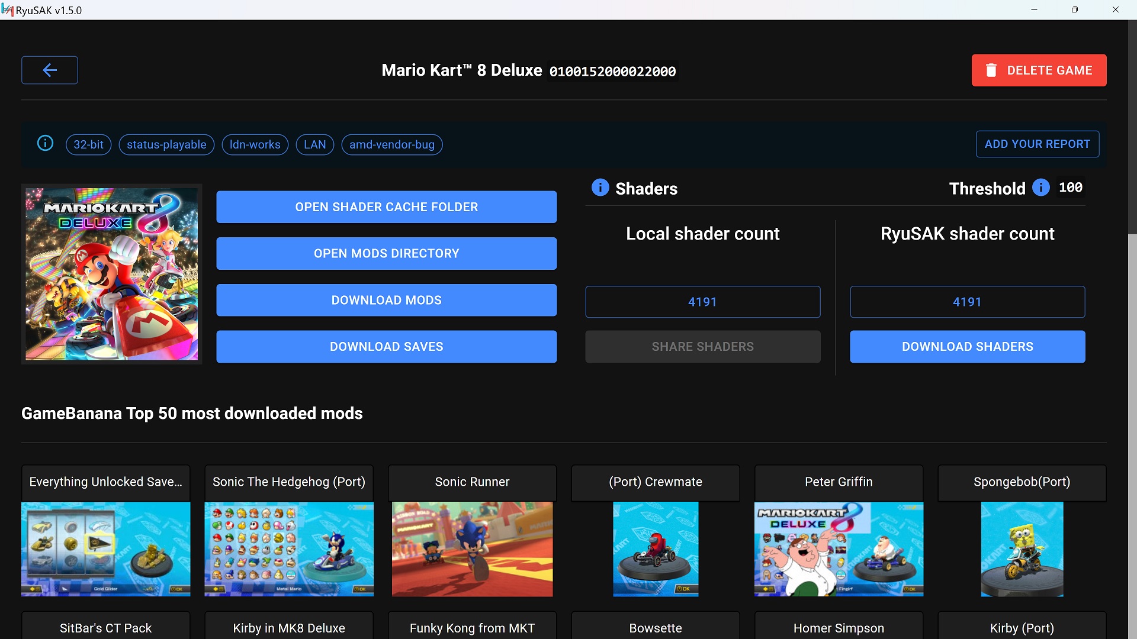Viewport: 1137px width, 639px height.
Task: Select the Local shader count input field
Action: coord(702,301)
